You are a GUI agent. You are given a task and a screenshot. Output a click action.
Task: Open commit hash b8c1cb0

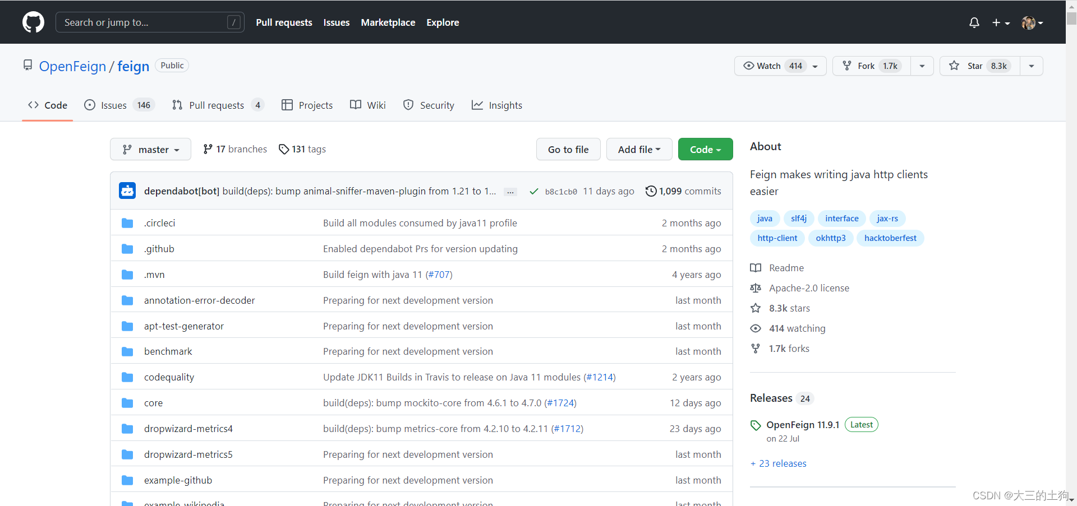561,192
